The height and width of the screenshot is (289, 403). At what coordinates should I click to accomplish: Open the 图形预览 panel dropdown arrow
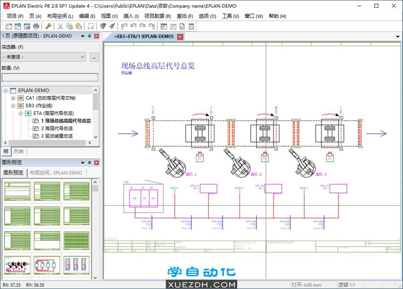click(x=83, y=163)
